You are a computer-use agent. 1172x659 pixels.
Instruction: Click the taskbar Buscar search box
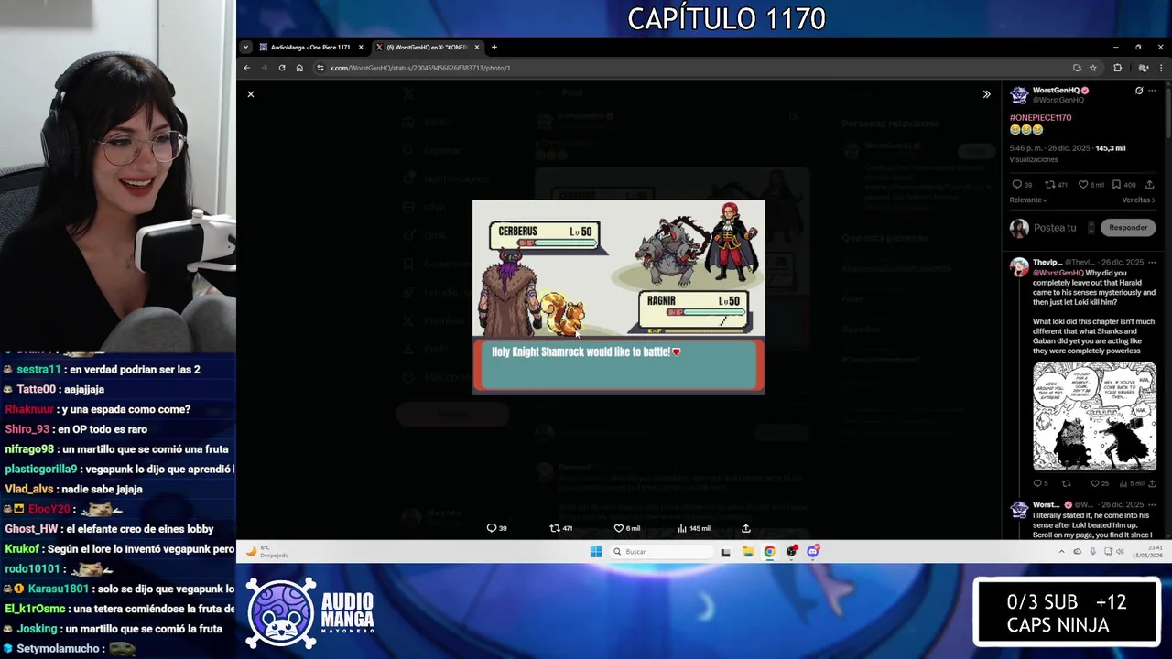click(x=662, y=551)
